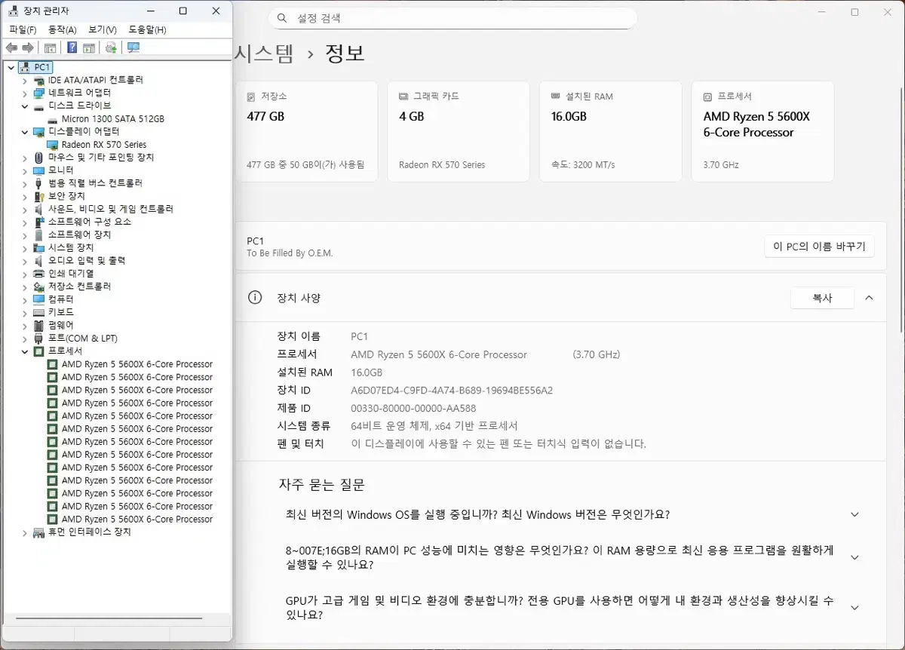Open the 파일(F) menu
This screenshot has height=650, width=905.
23,29
